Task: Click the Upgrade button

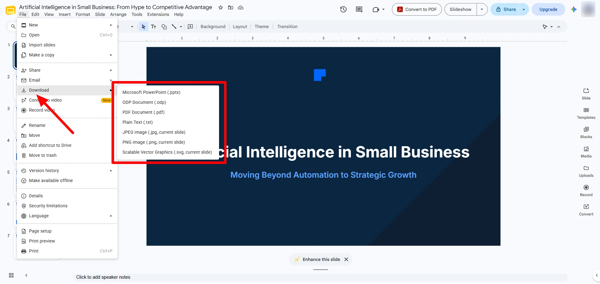Action: (548, 9)
